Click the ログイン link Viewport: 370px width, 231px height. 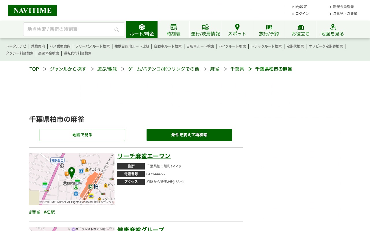pos(302,14)
